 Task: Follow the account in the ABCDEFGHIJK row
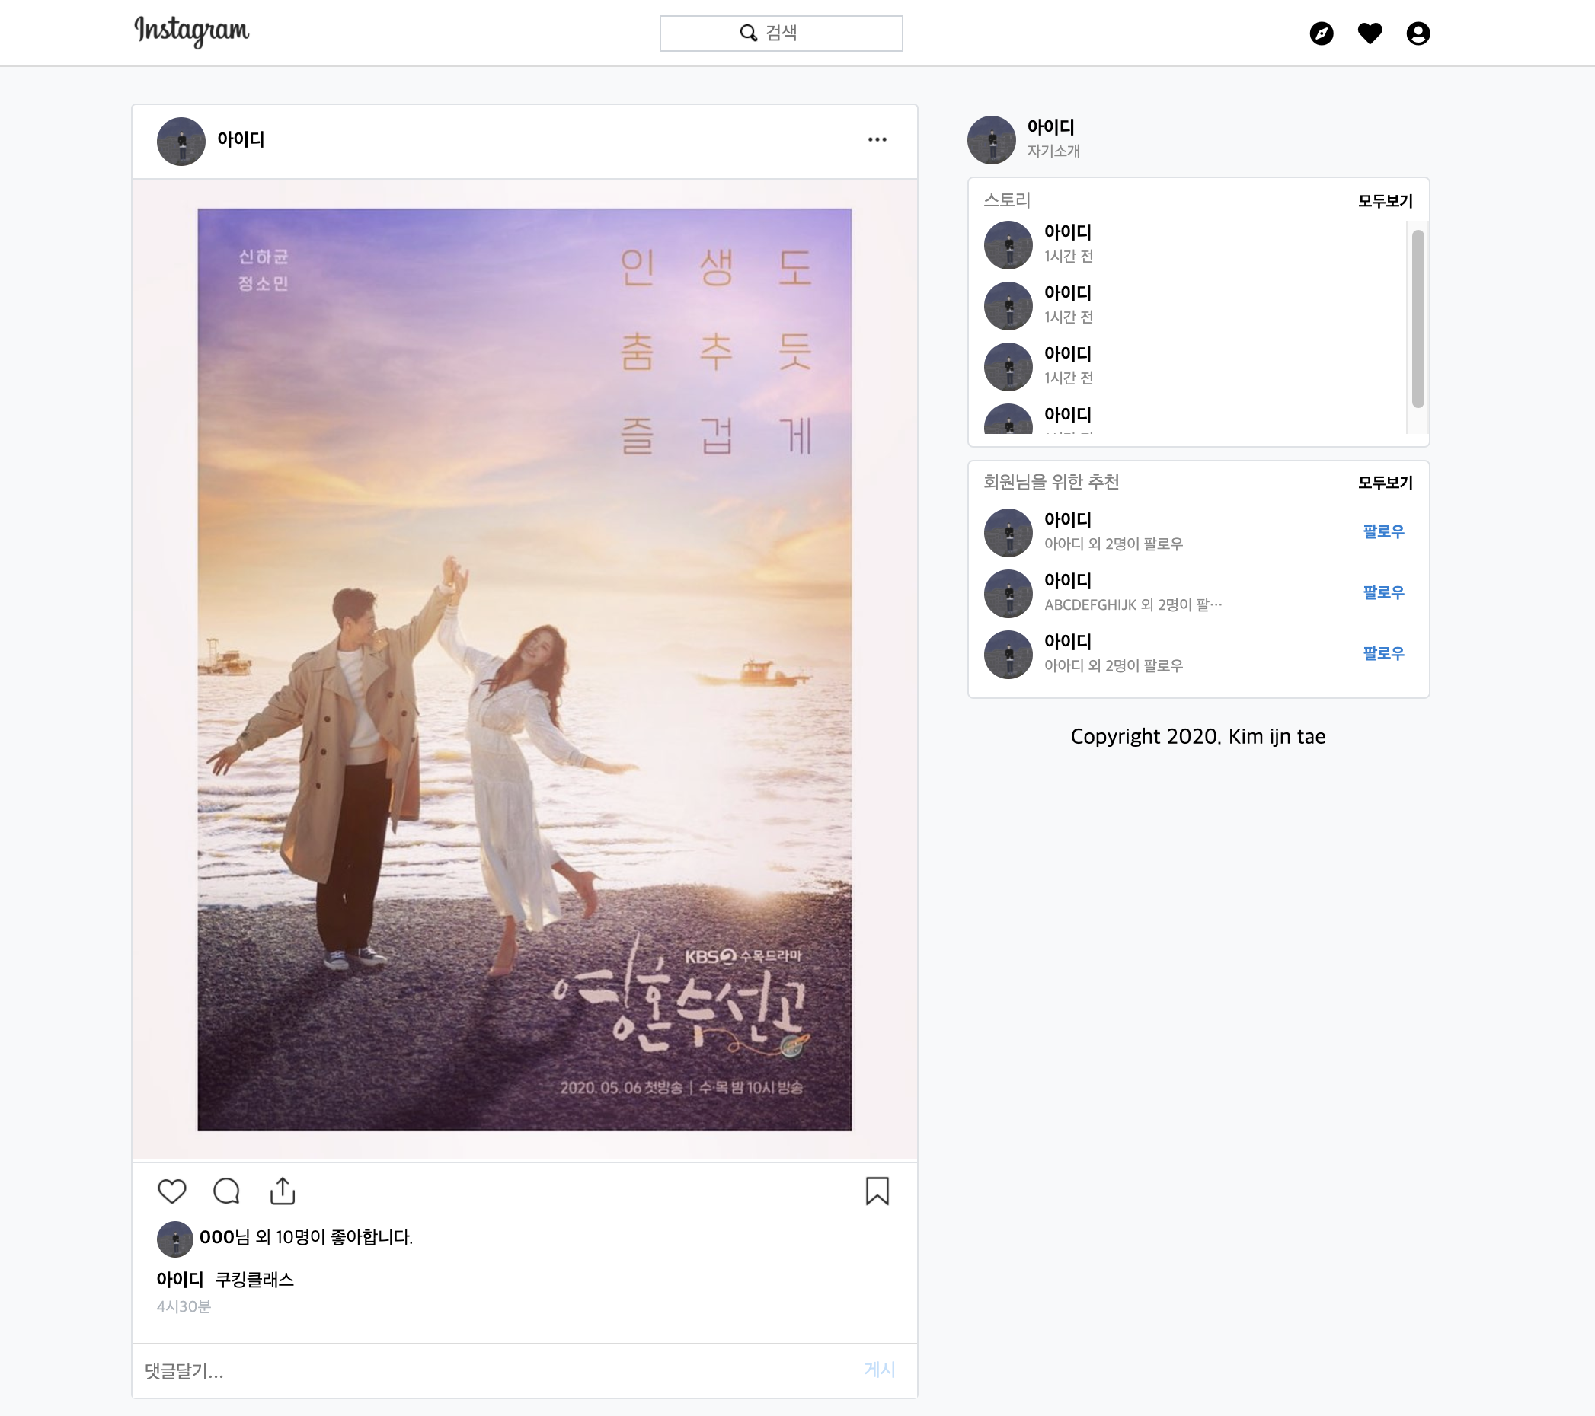click(x=1383, y=592)
